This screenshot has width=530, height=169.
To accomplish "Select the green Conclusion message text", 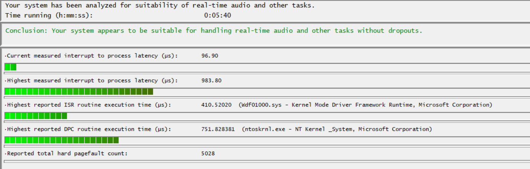I will click(x=214, y=31).
